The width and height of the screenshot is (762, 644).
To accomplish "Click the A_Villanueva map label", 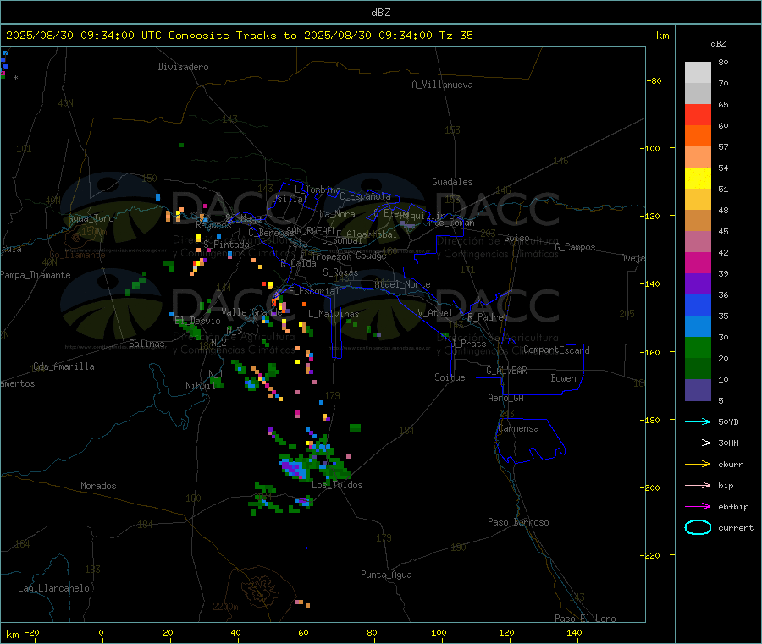I will [442, 85].
